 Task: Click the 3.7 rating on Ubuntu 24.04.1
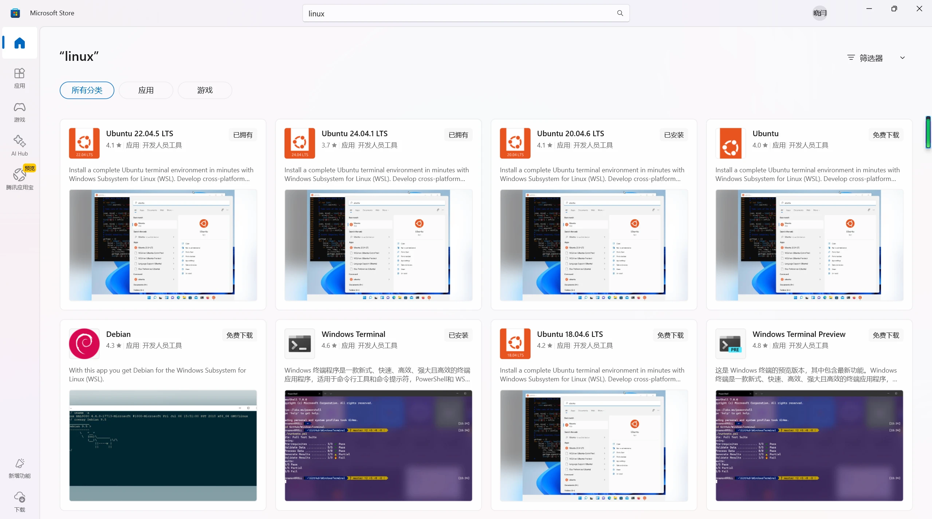click(x=329, y=145)
